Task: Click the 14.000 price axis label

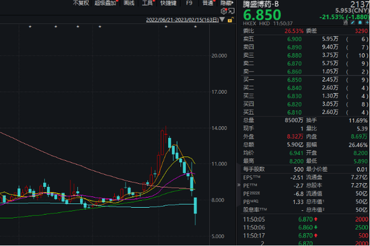Action: [x=219, y=128]
